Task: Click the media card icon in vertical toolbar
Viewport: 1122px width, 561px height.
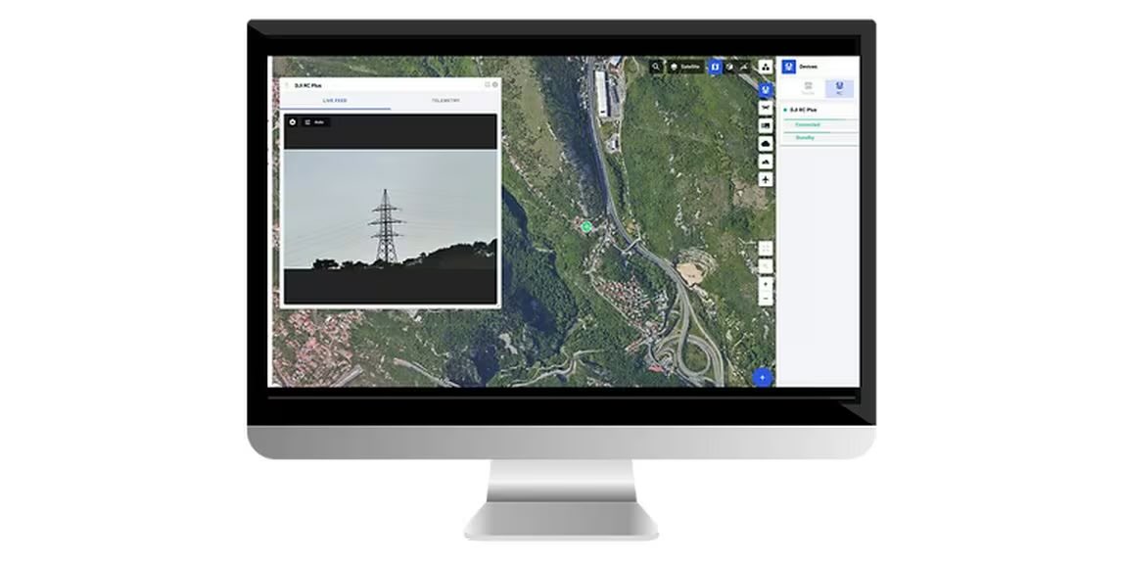Action: 766,126
